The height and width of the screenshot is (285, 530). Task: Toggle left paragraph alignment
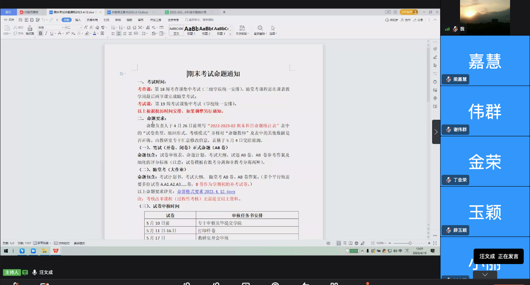coord(113,33)
